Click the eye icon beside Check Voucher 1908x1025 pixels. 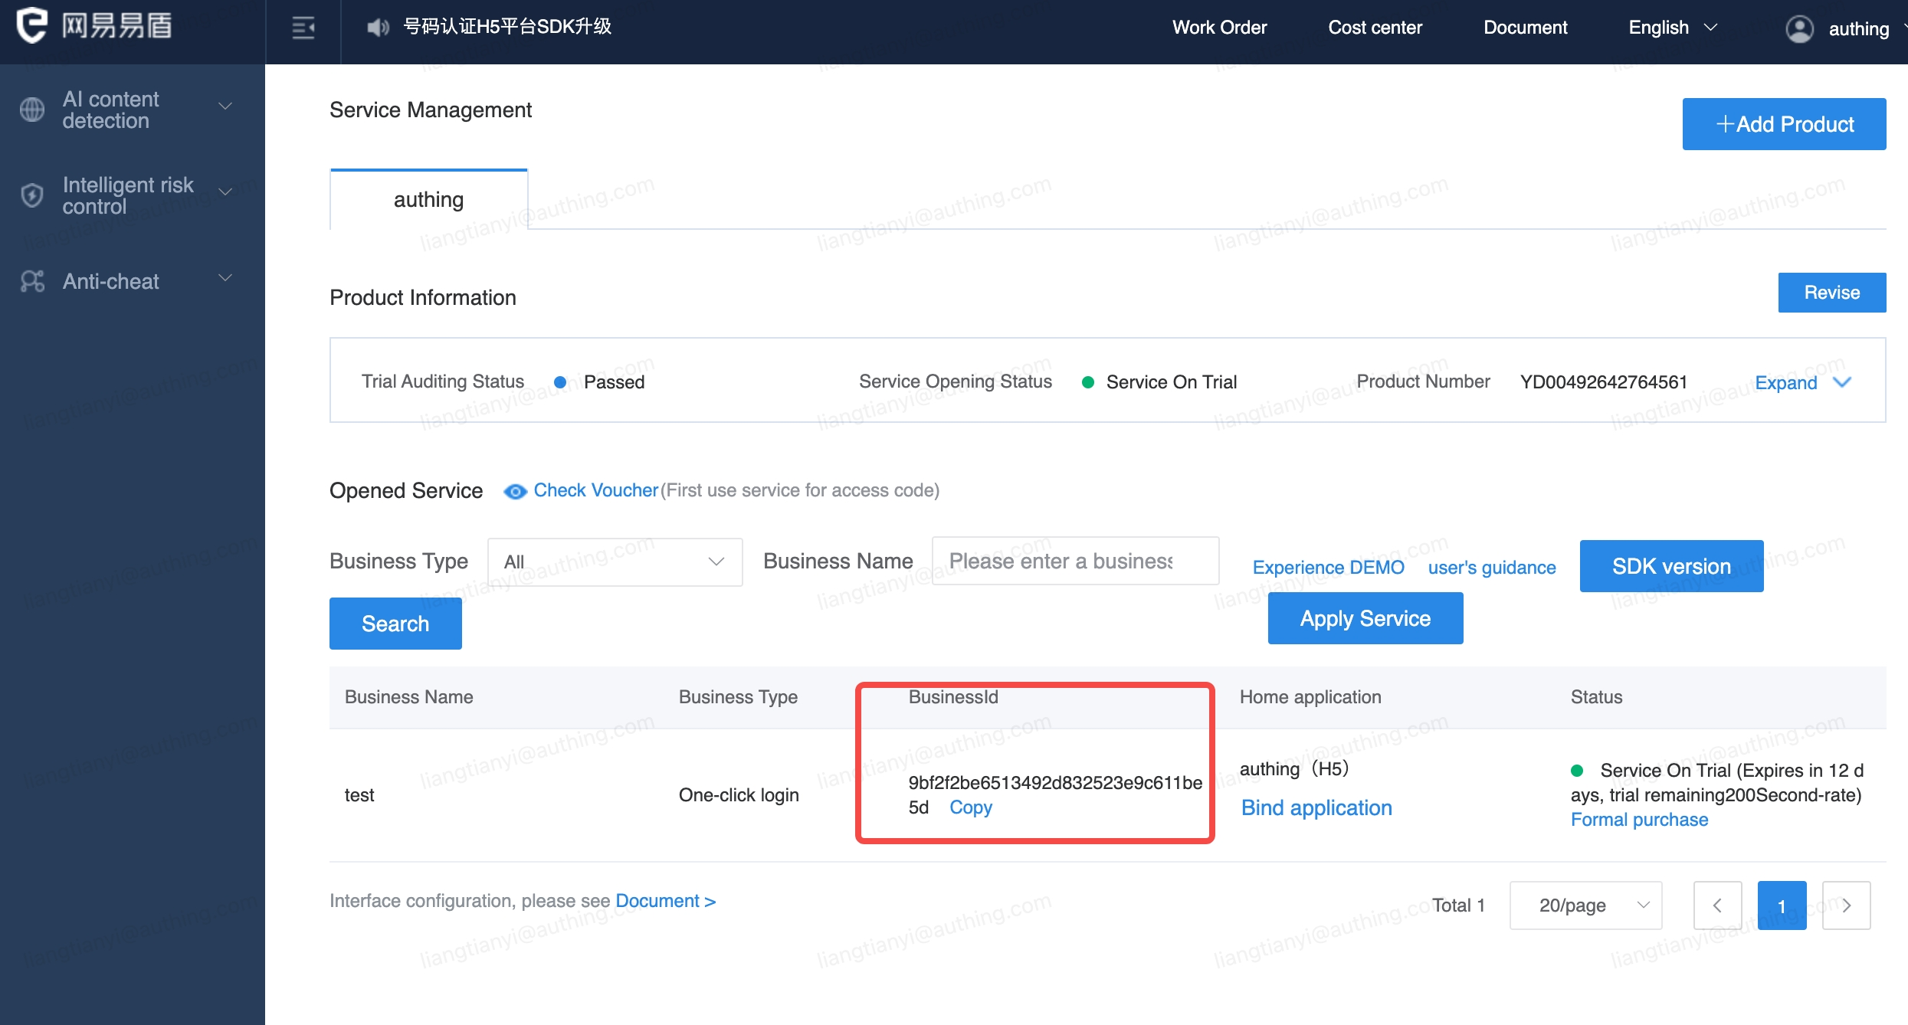coord(515,491)
